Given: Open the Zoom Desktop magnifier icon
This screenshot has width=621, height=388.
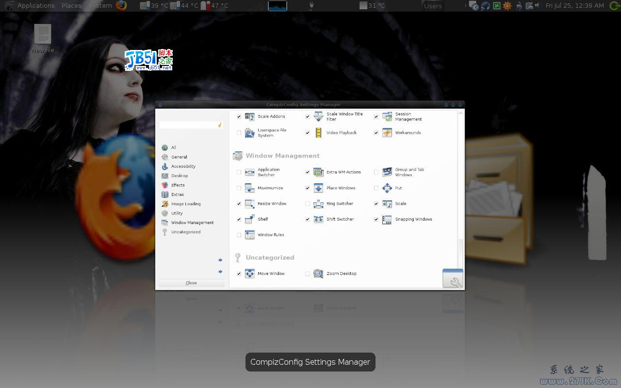Looking at the screenshot, I should 318,274.
